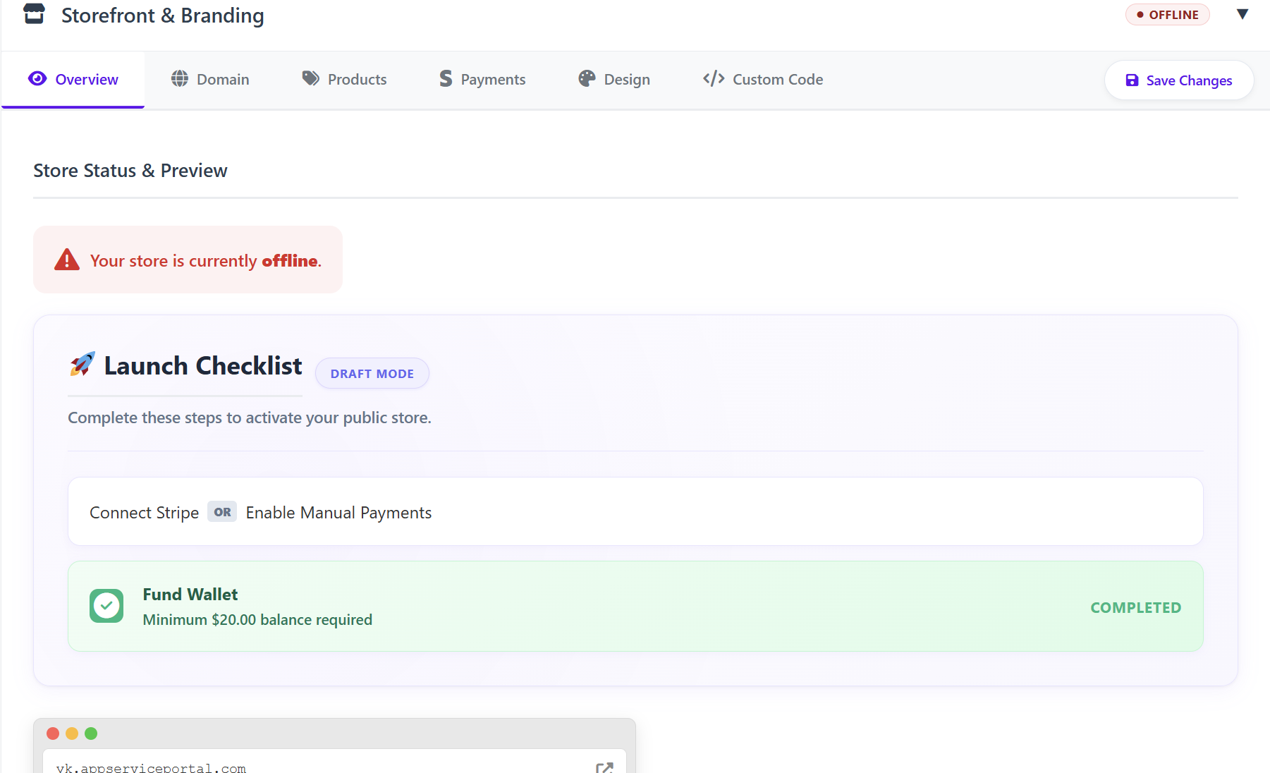Click the DRAFT MODE badge
Image resolution: width=1270 pixels, height=773 pixels.
coord(372,374)
